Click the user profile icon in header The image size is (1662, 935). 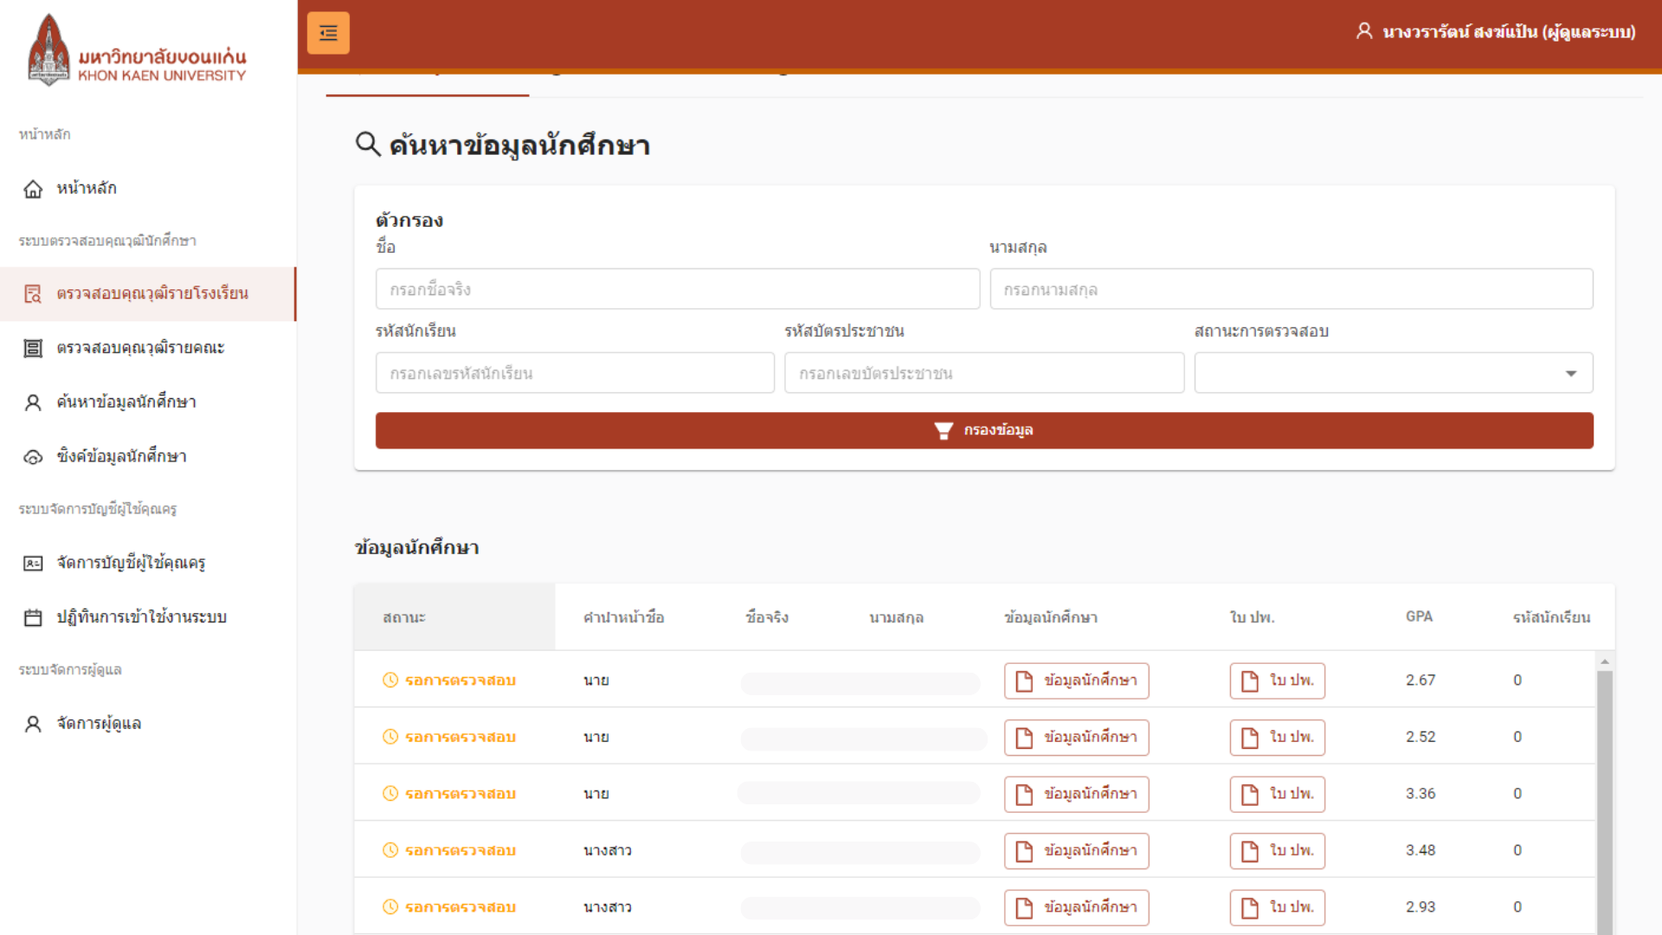(x=1364, y=32)
